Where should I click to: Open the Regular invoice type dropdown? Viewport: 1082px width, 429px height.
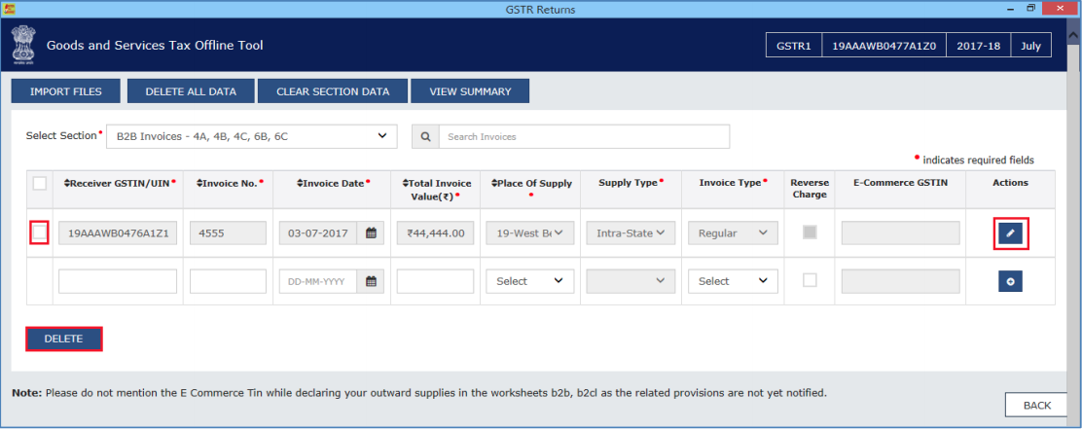point(733,233)
